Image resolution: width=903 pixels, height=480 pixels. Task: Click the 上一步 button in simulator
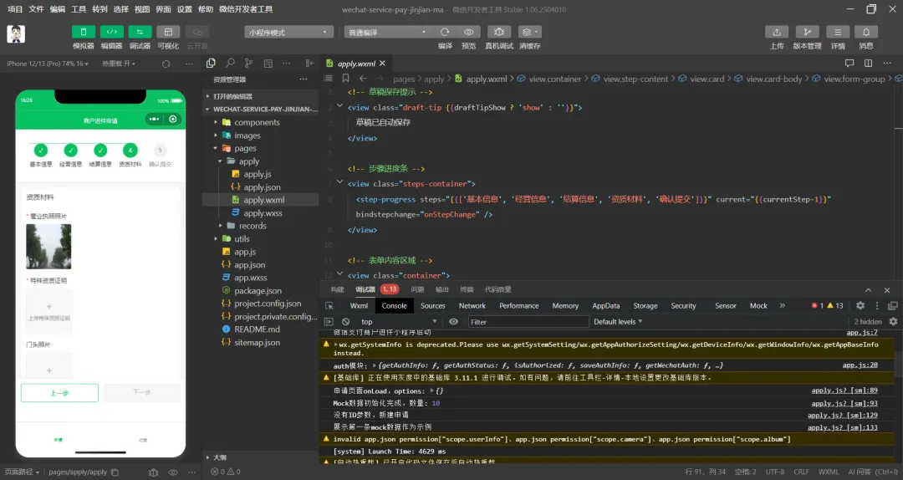pos(59,392)
